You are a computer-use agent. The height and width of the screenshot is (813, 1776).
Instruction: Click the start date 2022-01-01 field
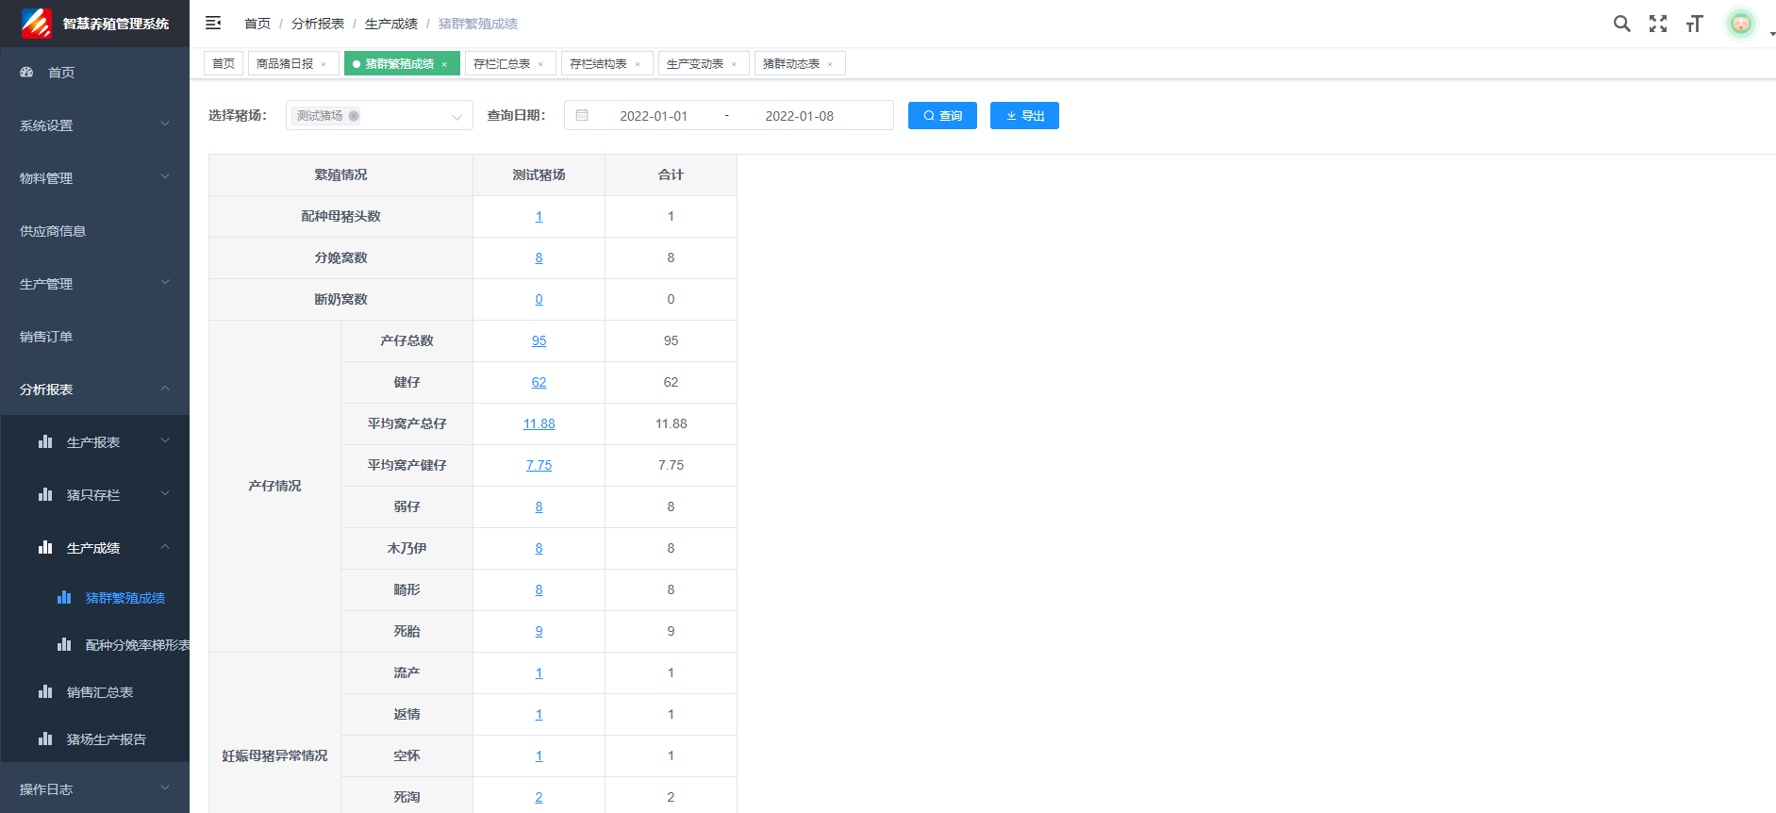[654, 116]
